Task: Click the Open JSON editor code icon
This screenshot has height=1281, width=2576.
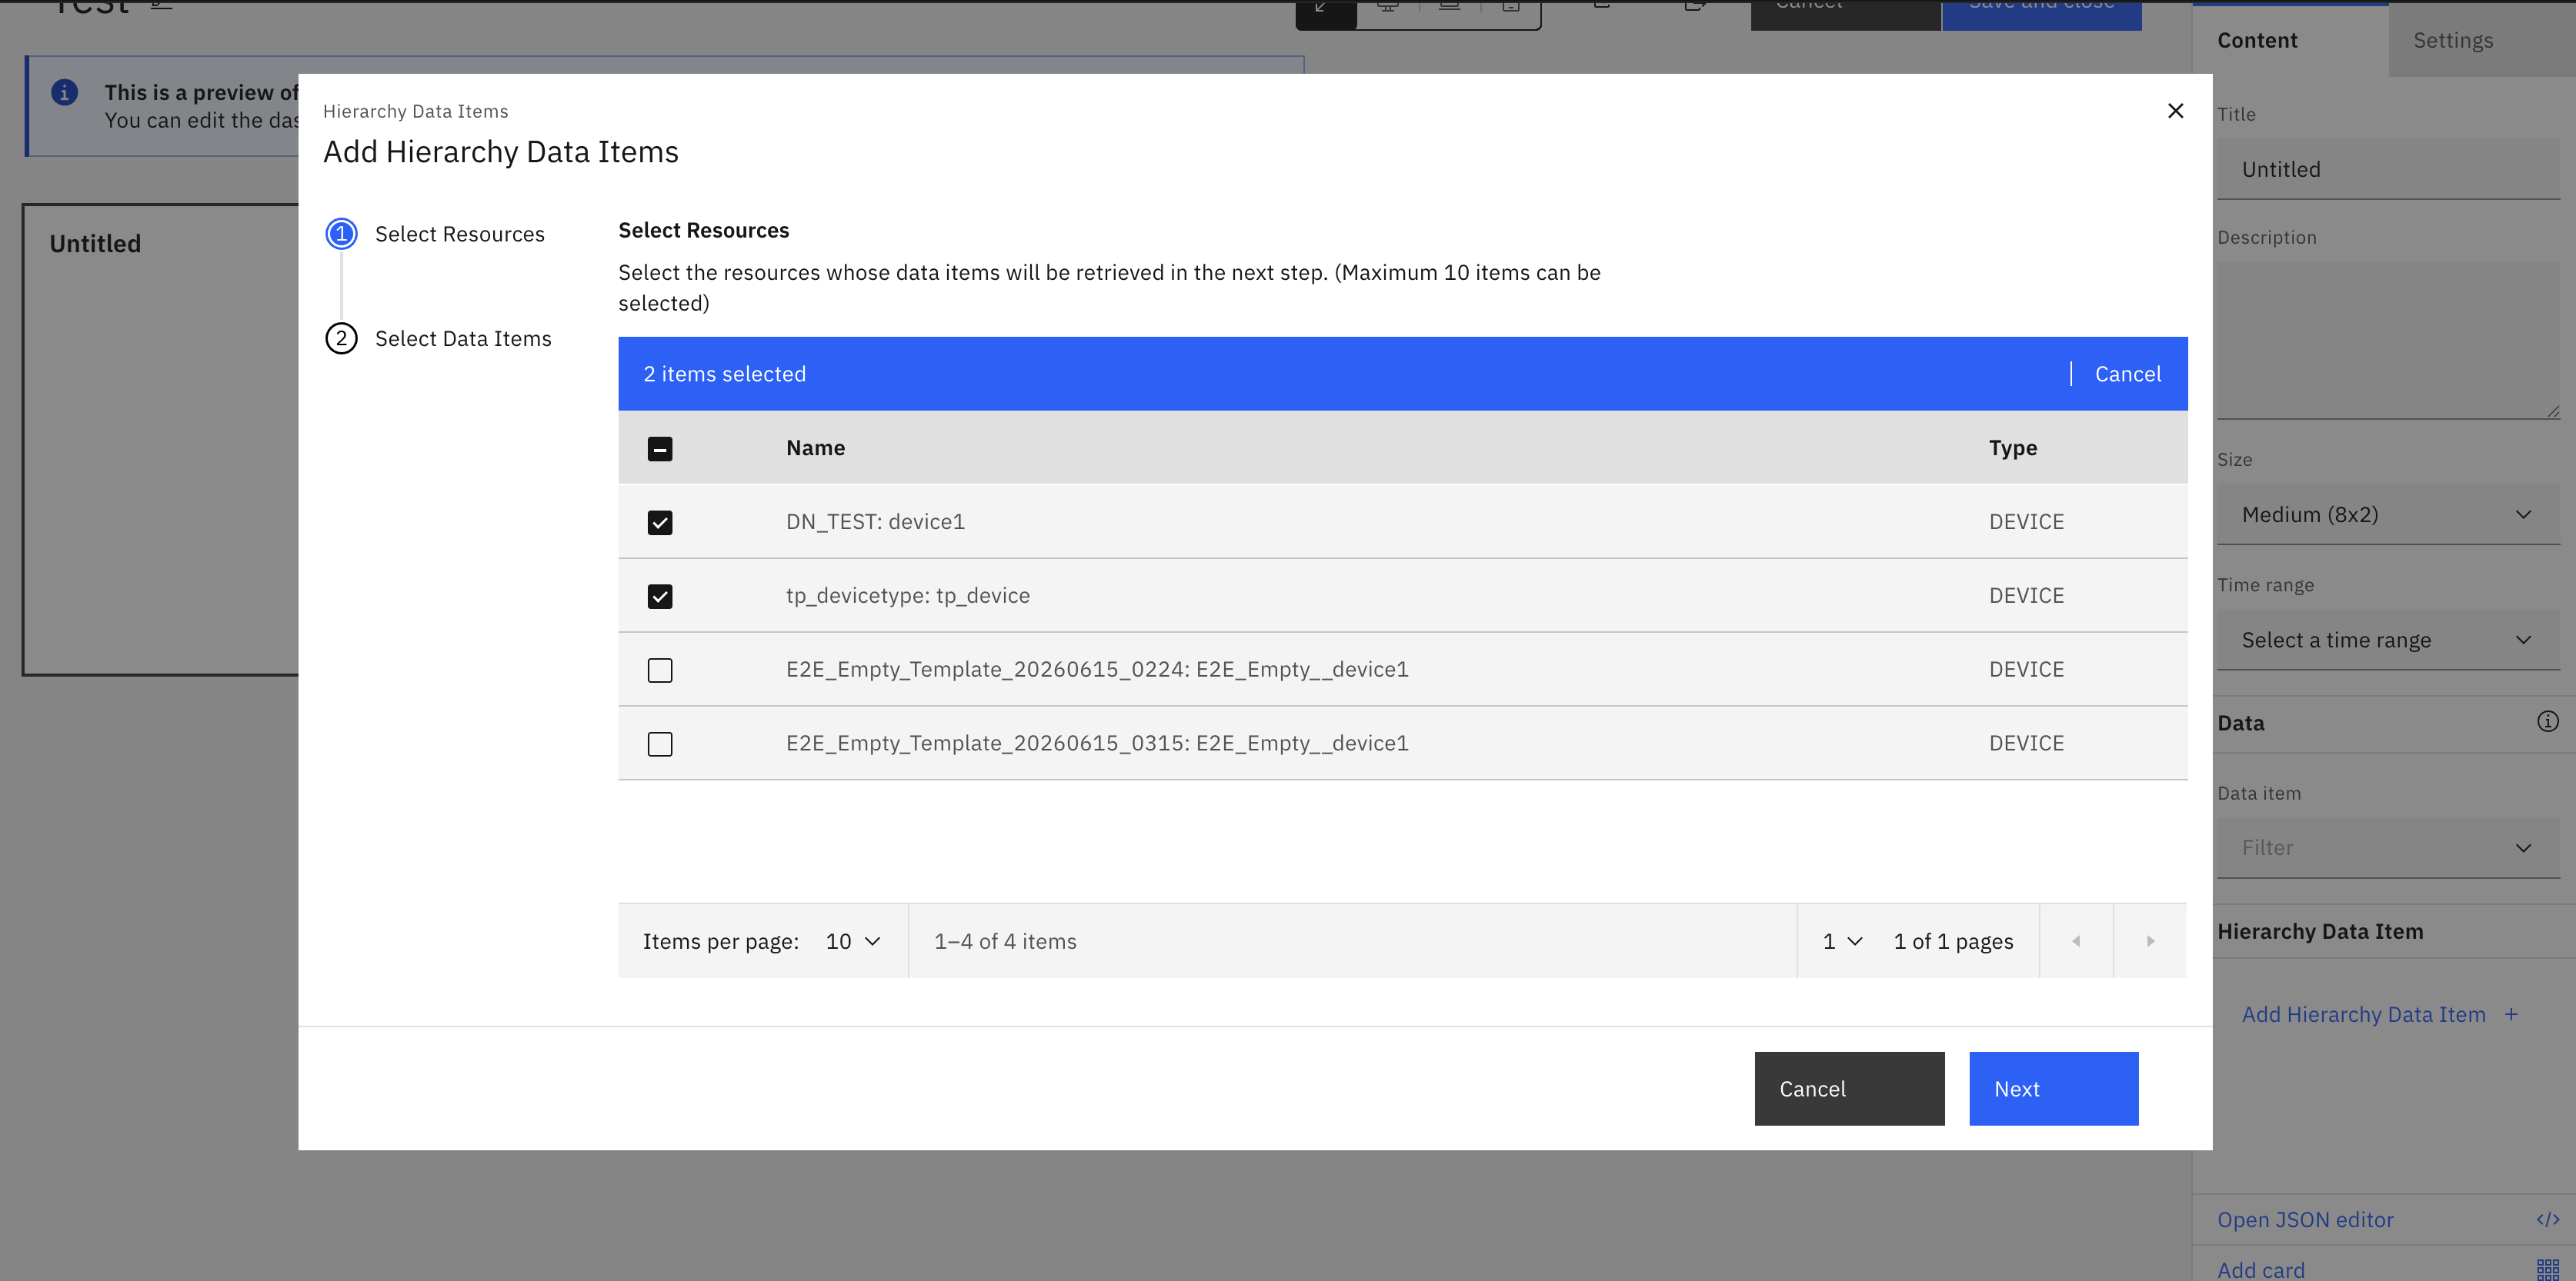Action: (x=2547, y=1219)
